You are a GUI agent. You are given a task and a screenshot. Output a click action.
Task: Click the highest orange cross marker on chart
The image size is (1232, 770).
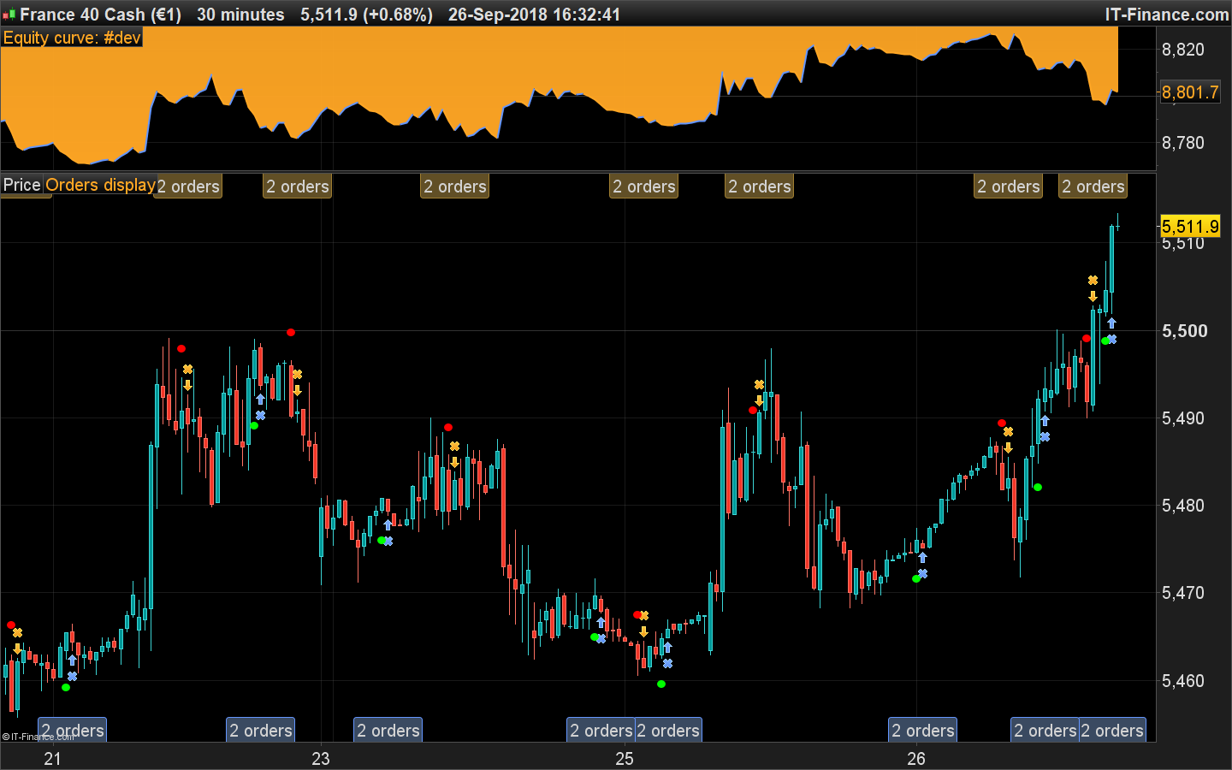[x=1093, y=281]
